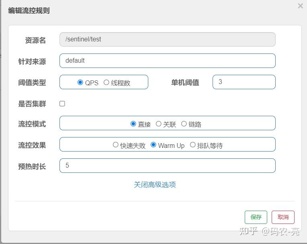307x244 pixels.
Task: Select Warm Up flow control effect
Action: pyautogui.click(x=153, y=145)
